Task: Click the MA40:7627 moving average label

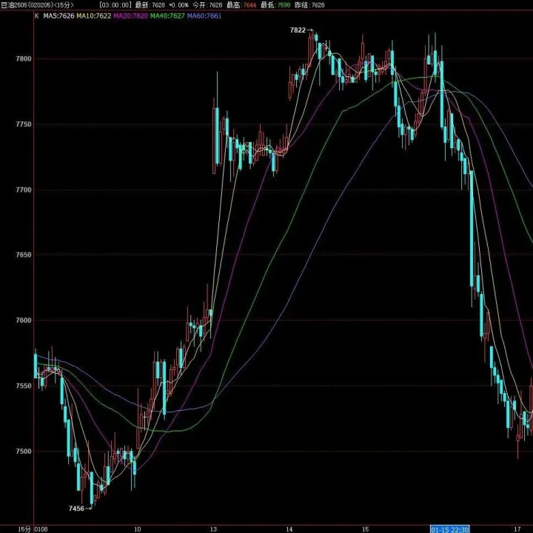Action: pos(167,16)
